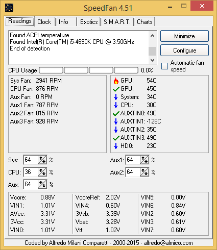Open the Configure dialog button
217x250 pixels.
[184, 51]
